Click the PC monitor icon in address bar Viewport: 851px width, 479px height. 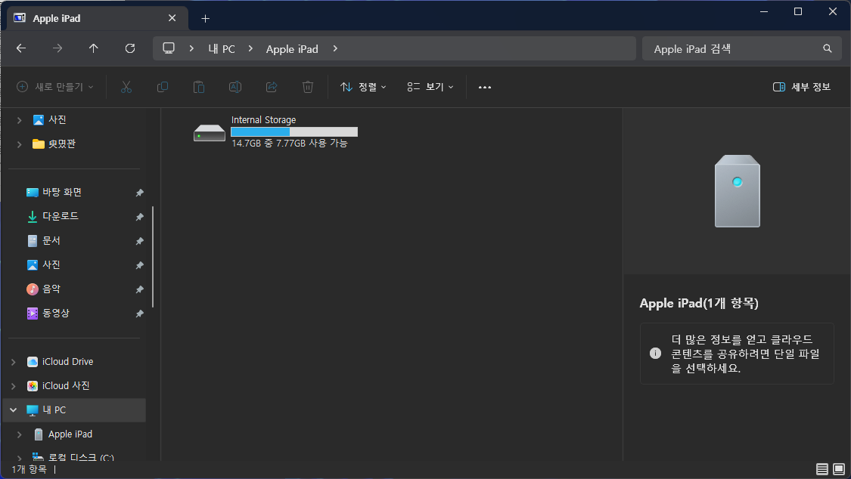pyautogui.click(x=169, y=48)
